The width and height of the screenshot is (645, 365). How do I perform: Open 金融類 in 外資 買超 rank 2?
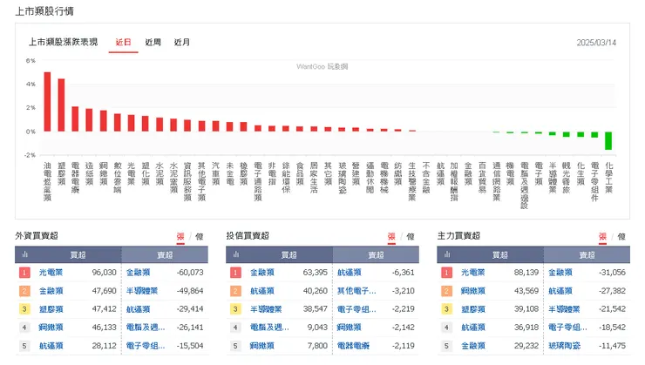[51, 291]
